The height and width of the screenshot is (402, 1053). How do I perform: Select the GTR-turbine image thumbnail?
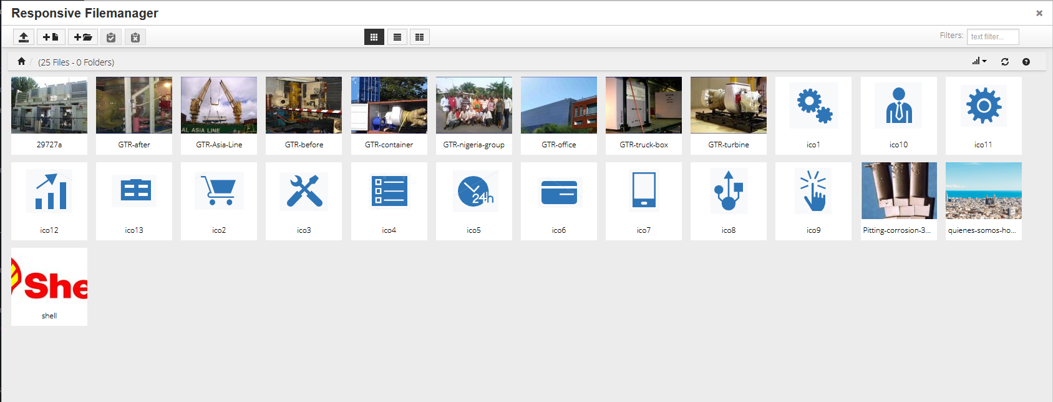729,105
